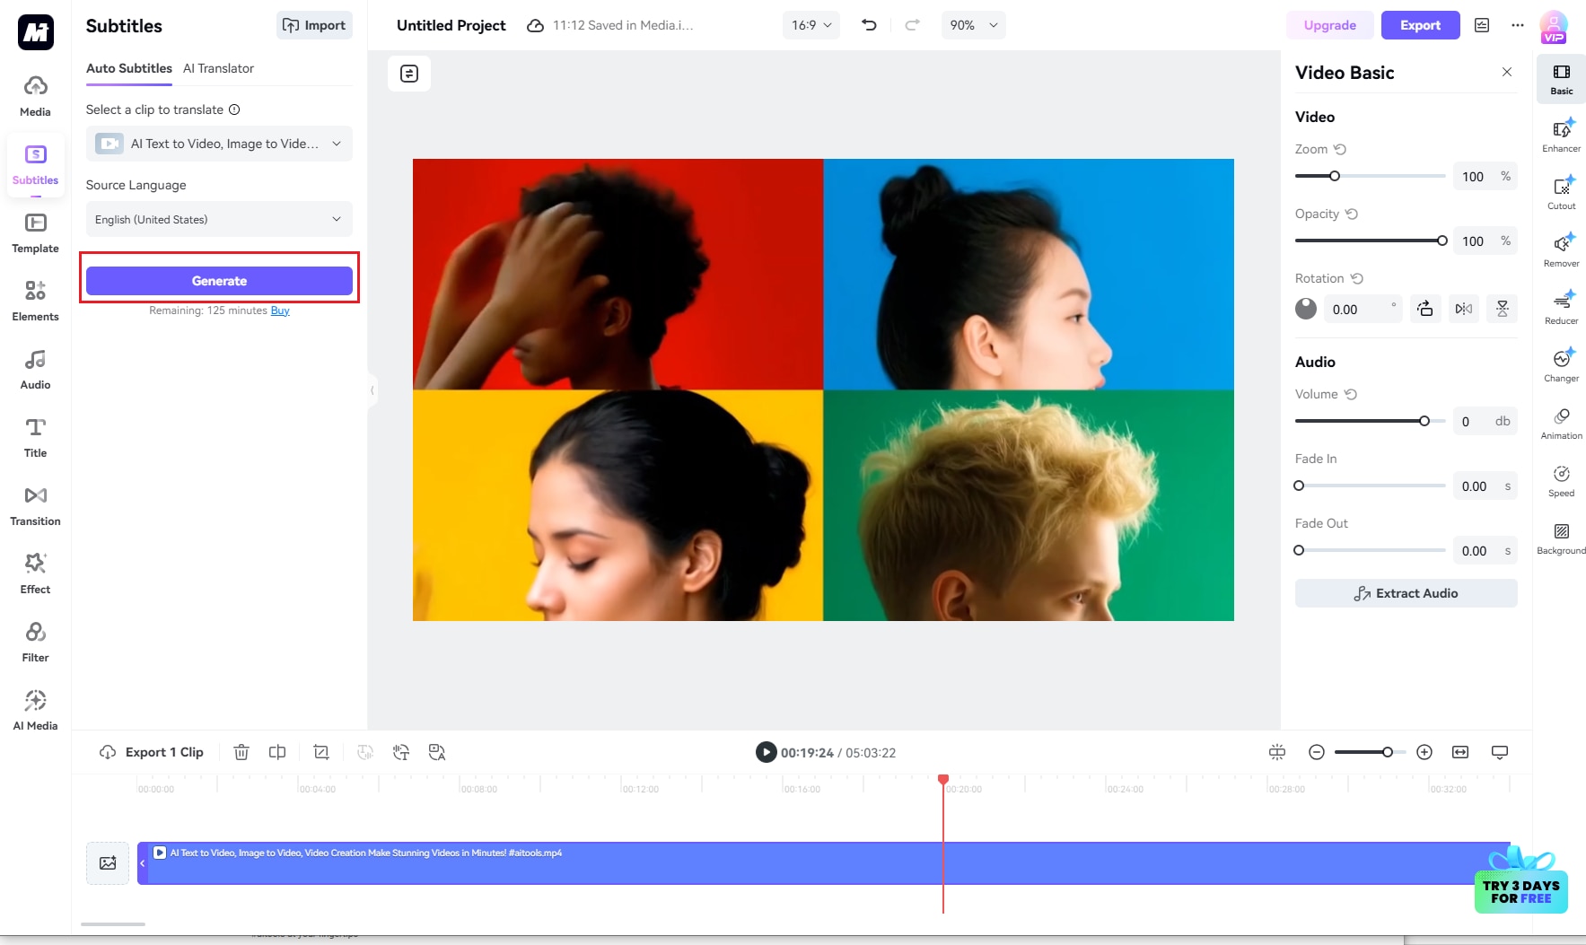
Task: Collapse the timeline clip track arrow
Action: tap(142, 863)
